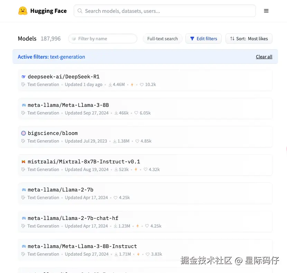This screenshot has width=287, height=273.
Task: Click 'Updated Jul 29, 2023' text
Action: 86,141
